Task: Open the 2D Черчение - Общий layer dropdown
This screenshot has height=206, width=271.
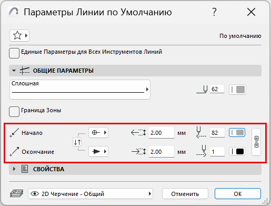Action: click(91, 194)
